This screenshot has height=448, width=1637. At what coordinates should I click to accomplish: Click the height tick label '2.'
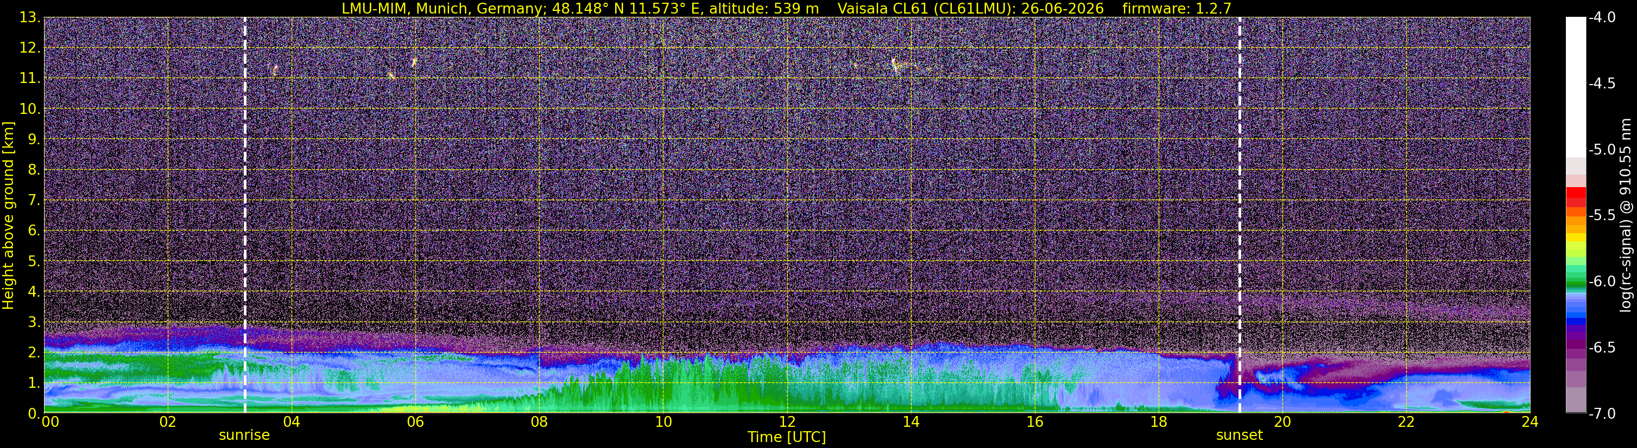click(34, 352)
